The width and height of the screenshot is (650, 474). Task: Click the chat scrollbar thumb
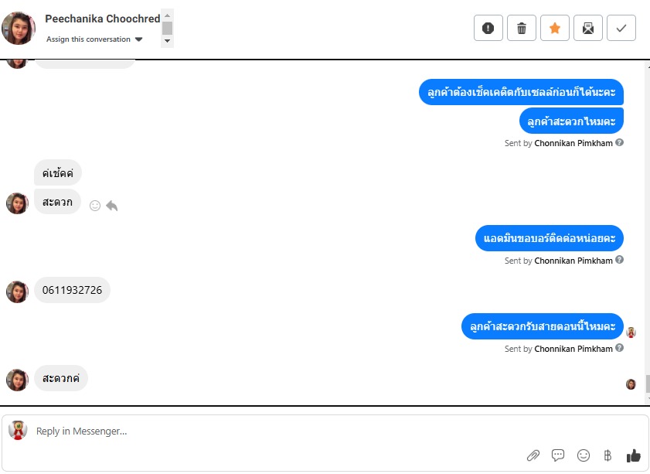648,384
